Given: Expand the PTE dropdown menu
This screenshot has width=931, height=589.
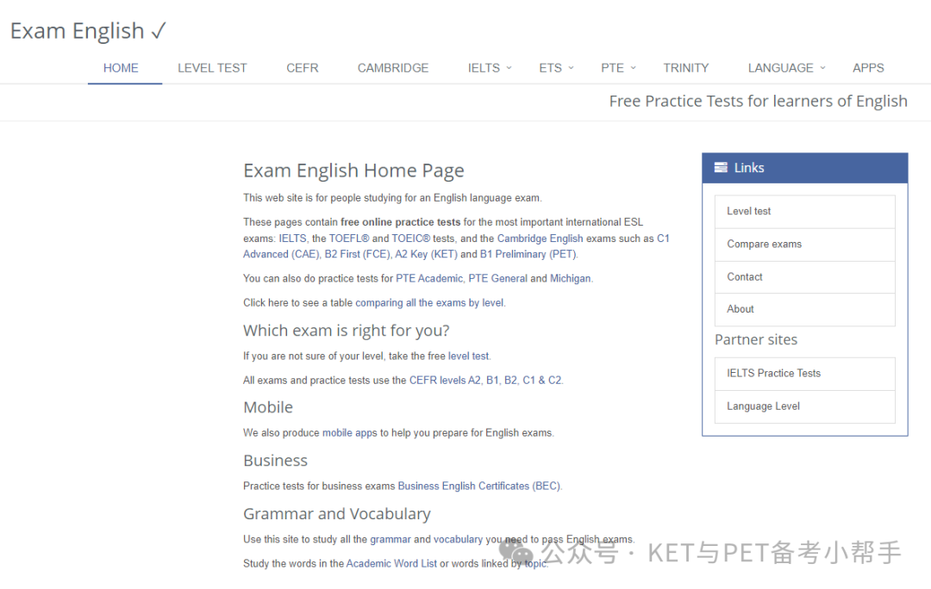Looking at the screenshot, I should [618, 68].
